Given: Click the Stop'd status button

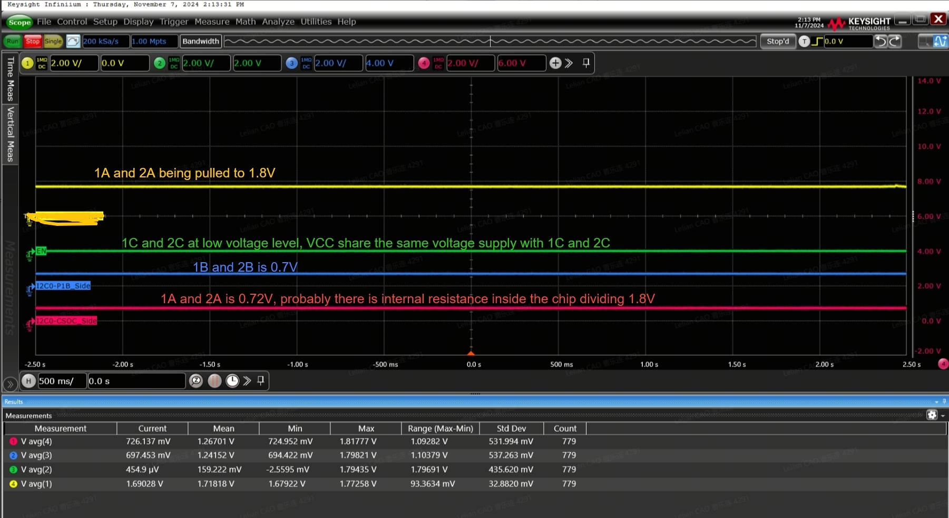Looking at the screenshot, I should pos(778,41).
